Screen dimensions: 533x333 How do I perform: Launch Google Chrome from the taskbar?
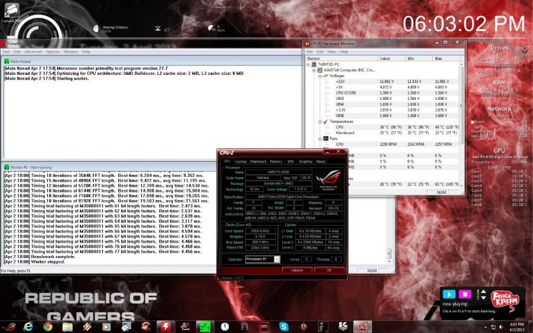tap(48, 326)
